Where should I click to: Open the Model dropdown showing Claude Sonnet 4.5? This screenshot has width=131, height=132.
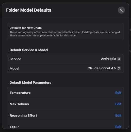coord(104,68)
